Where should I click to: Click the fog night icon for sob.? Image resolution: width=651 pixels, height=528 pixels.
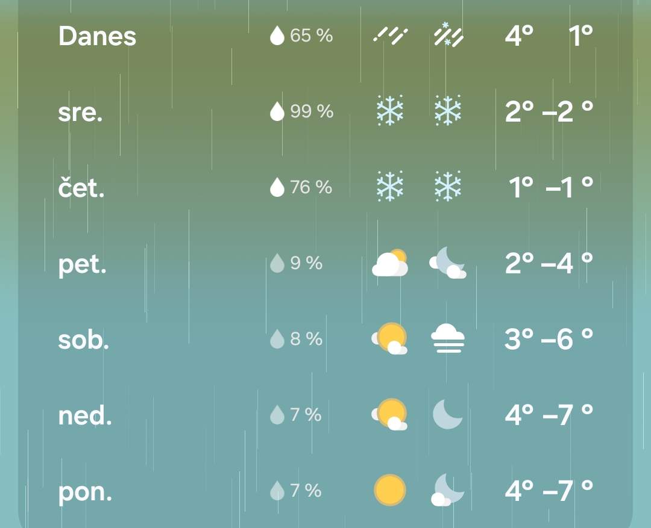(x=448, y=339)
